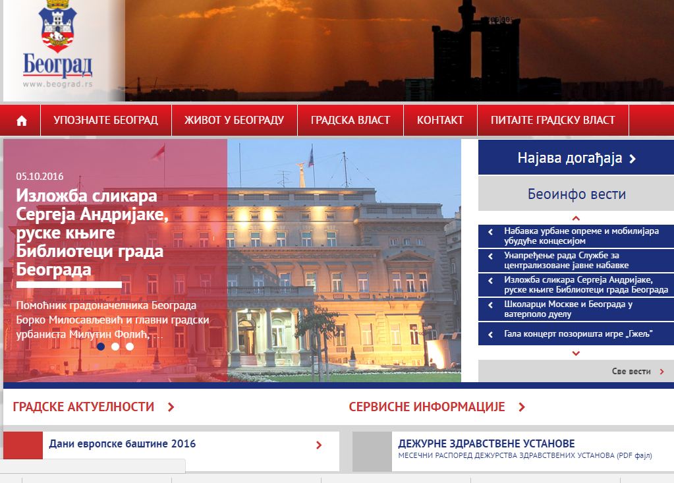Click the arrow on "Дани европске баштине 2016"
This screenshot has width=674, height=483.
(320, 444)
